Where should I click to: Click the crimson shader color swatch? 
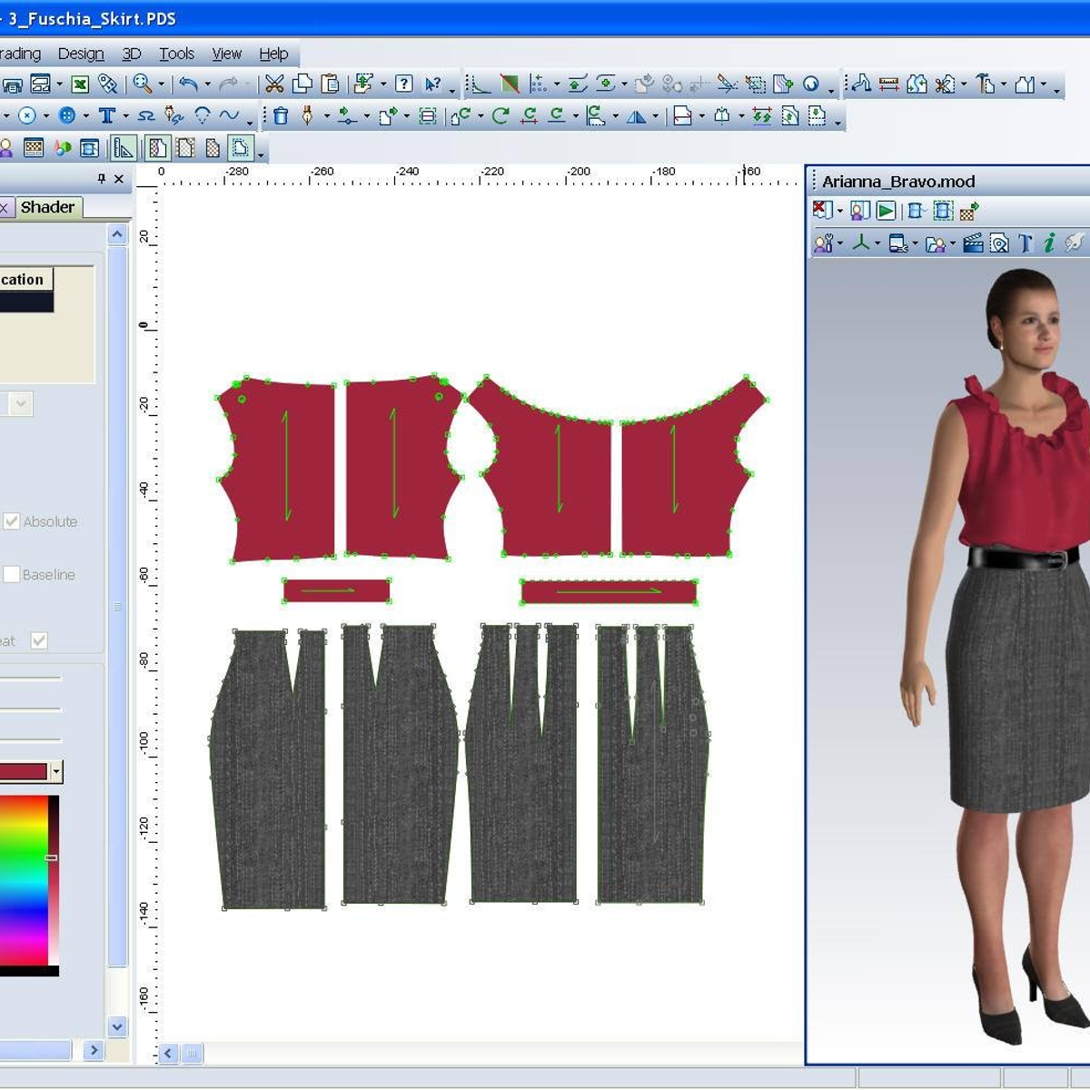24,772
